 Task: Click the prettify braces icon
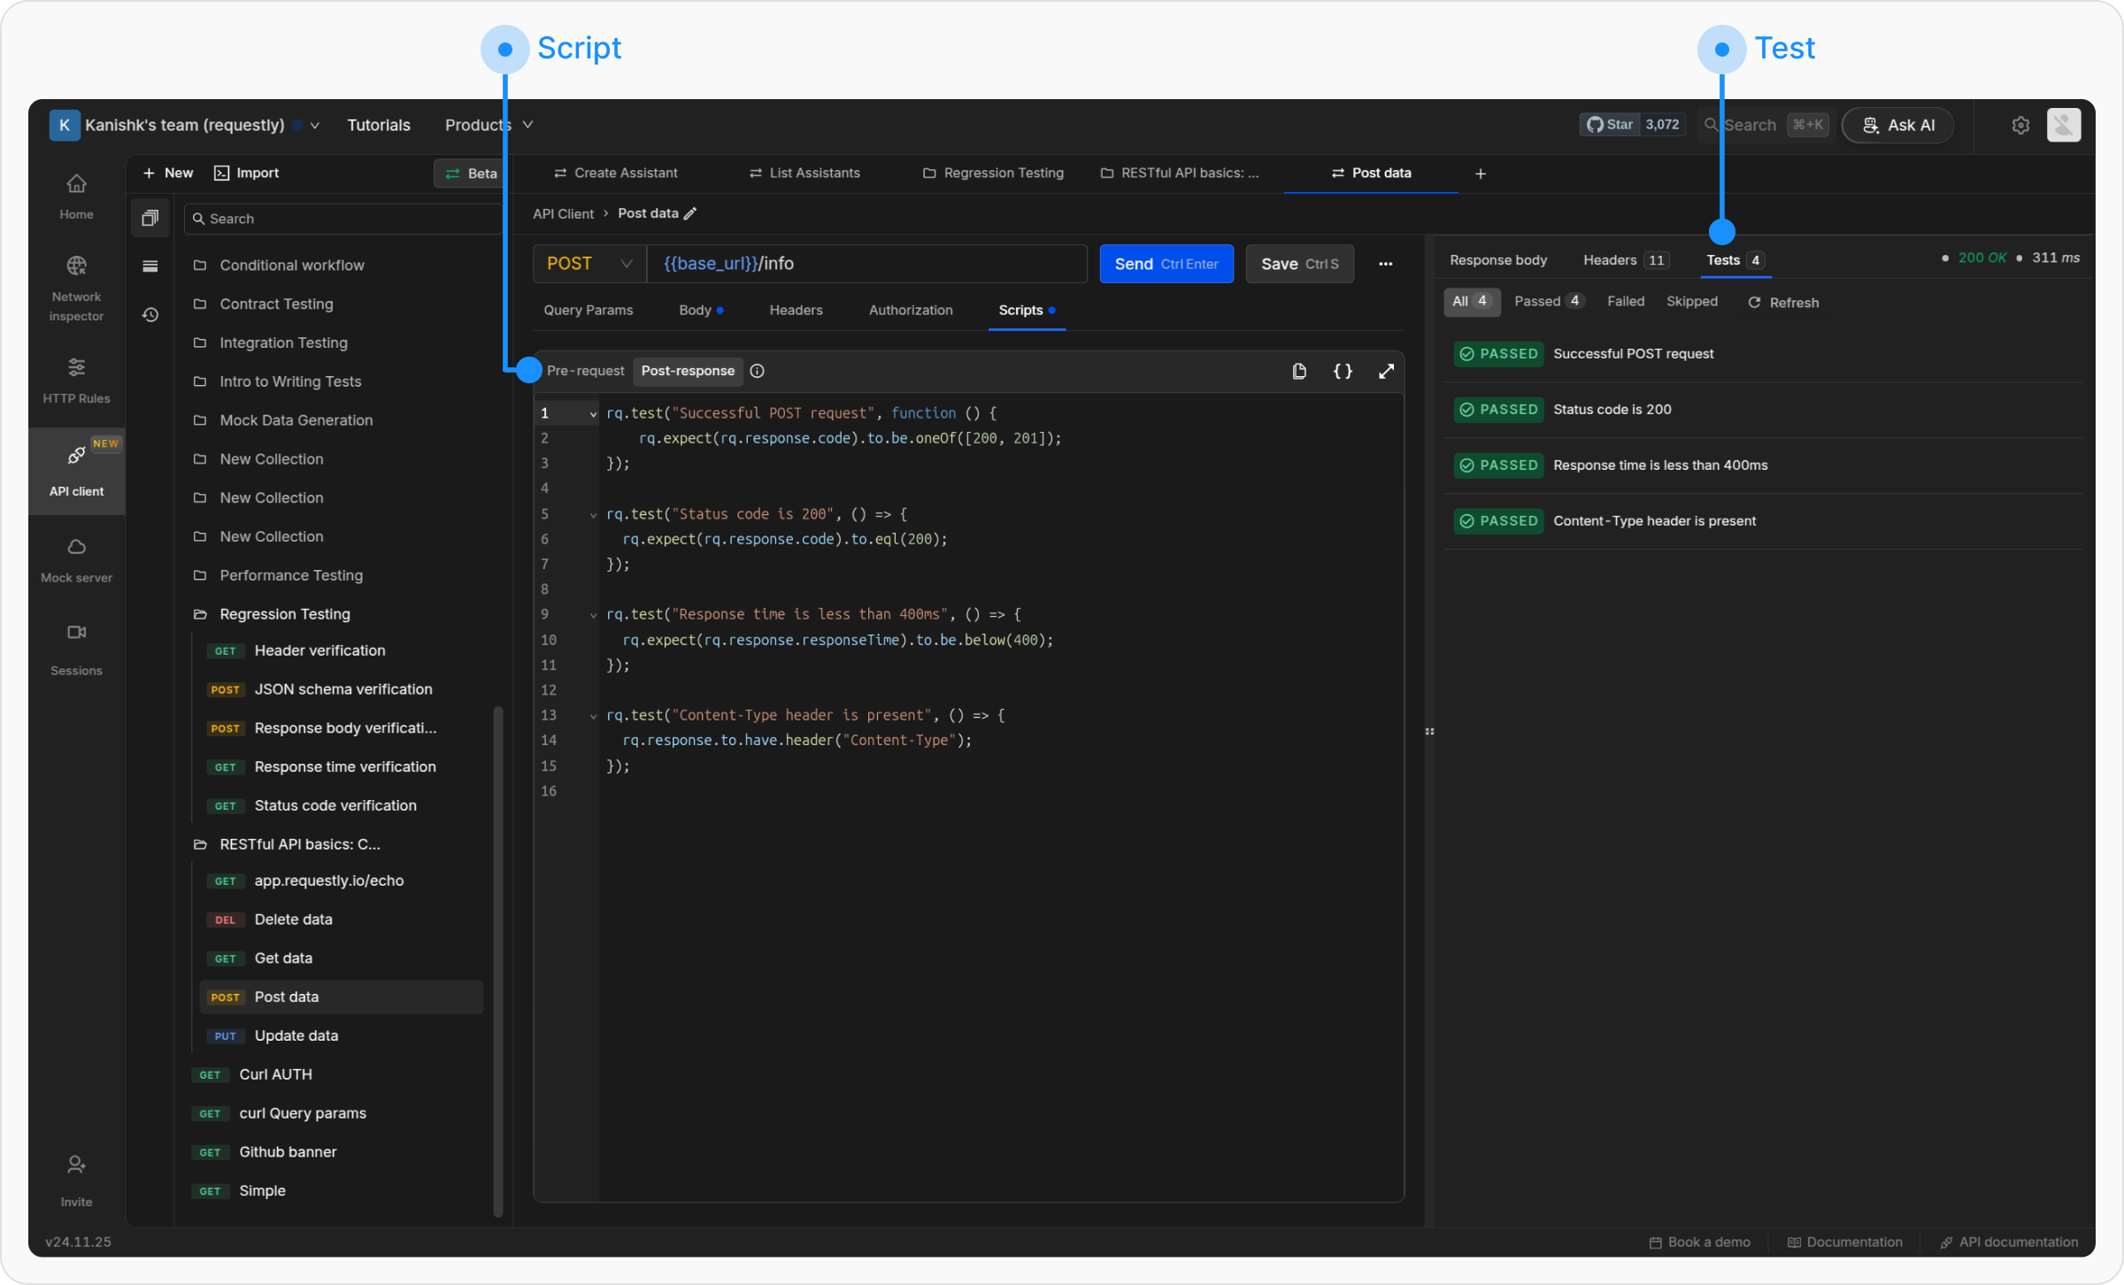1343,371
